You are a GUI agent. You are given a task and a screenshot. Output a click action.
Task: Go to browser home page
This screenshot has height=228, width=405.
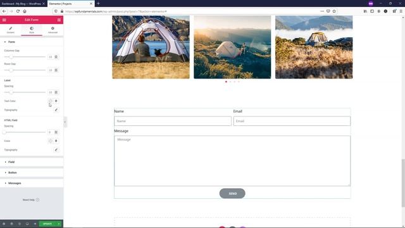pos(25,11)
